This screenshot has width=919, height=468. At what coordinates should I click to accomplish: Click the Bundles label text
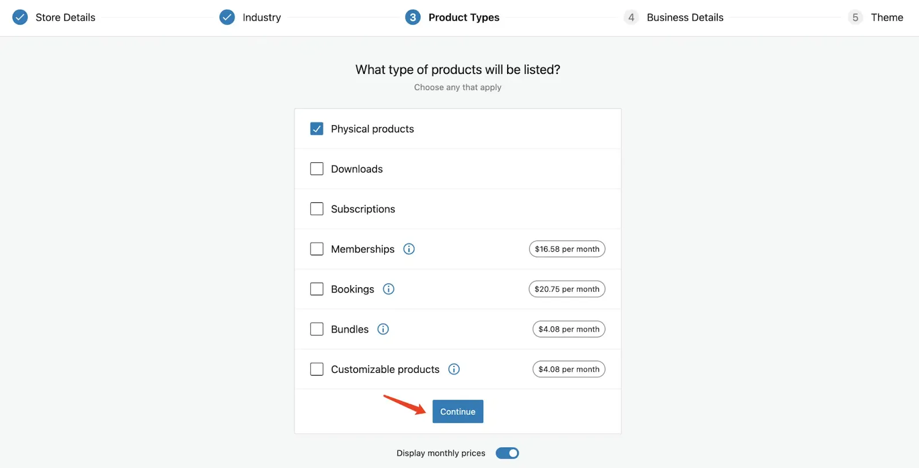[x=350, y=329]
